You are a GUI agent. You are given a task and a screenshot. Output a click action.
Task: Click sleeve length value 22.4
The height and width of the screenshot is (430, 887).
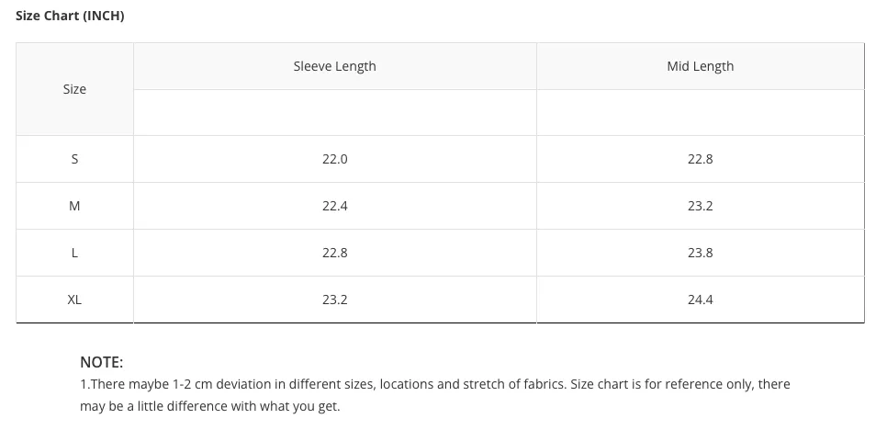335,206
